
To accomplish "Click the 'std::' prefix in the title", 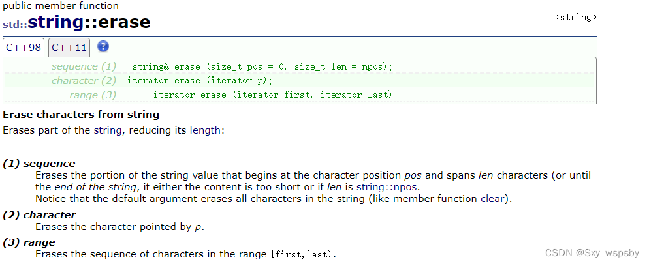I will click(14, 25).
